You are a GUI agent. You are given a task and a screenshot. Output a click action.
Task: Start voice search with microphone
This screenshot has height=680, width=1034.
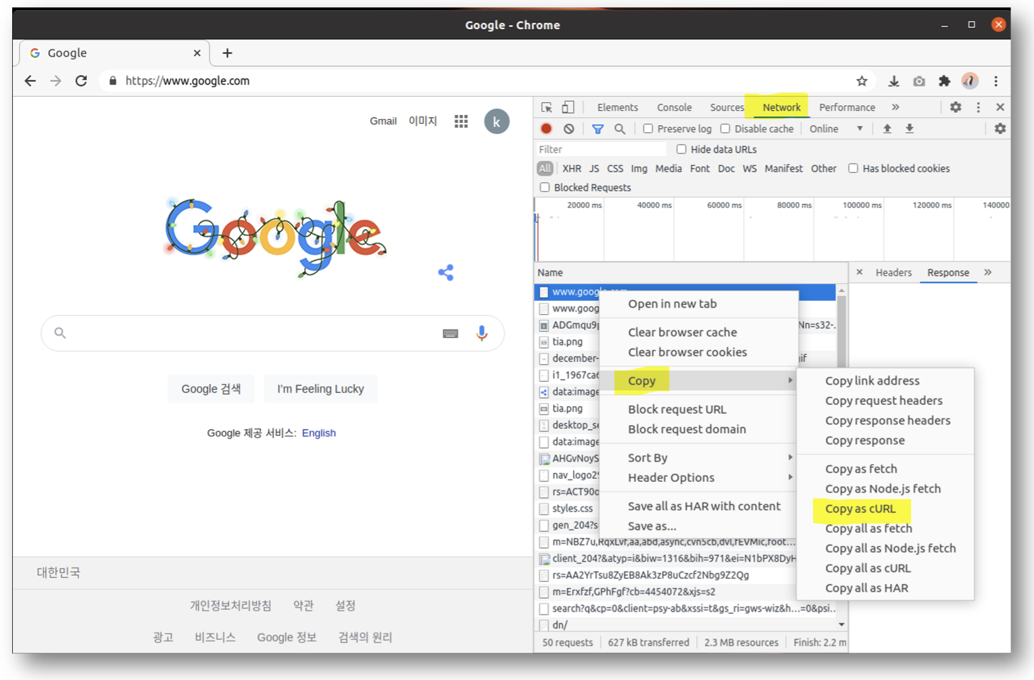click(x=482, y=333)
